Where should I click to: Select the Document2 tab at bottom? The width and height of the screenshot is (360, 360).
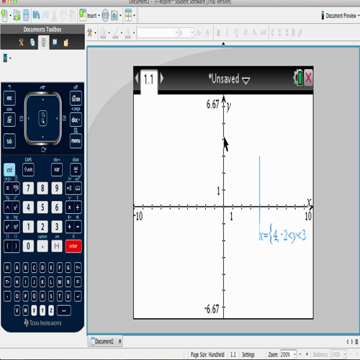pos(104,341)
